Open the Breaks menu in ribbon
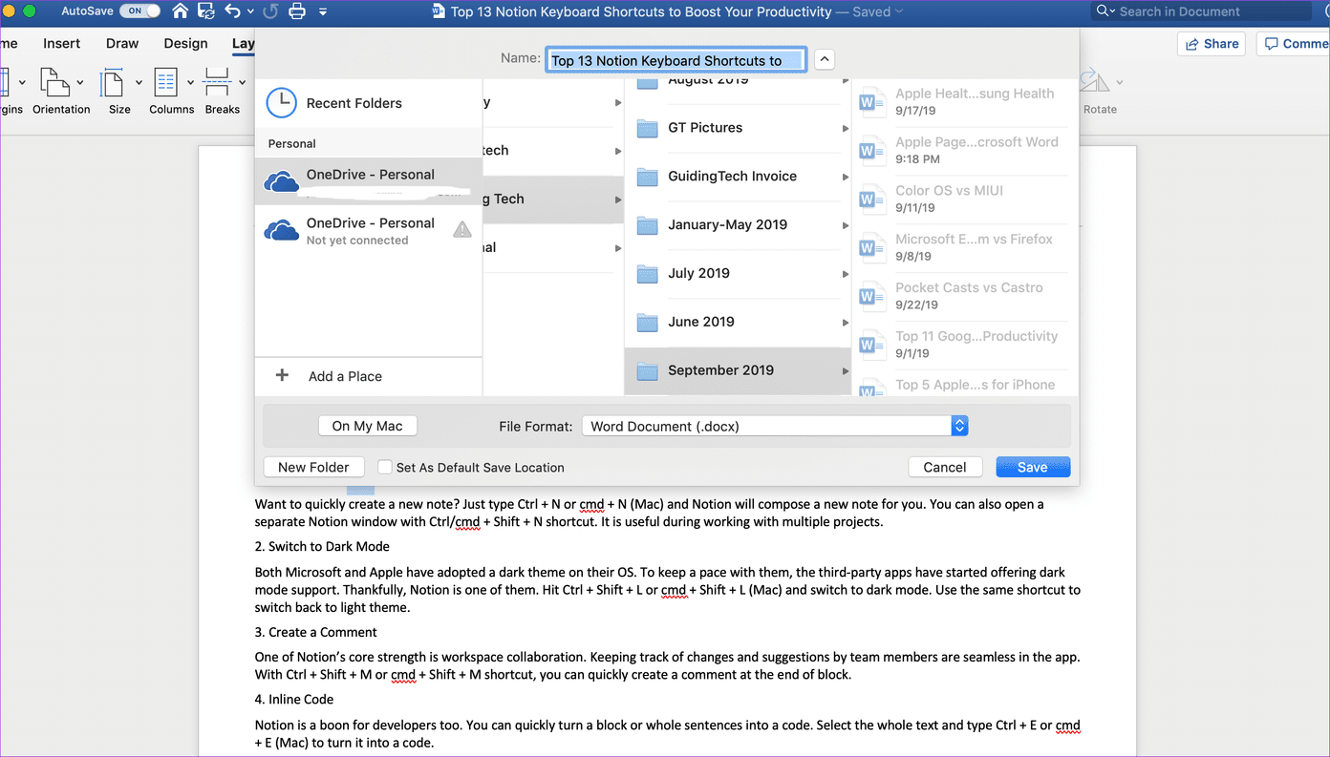The image size is (1330, 757). (x=222, y=92)
